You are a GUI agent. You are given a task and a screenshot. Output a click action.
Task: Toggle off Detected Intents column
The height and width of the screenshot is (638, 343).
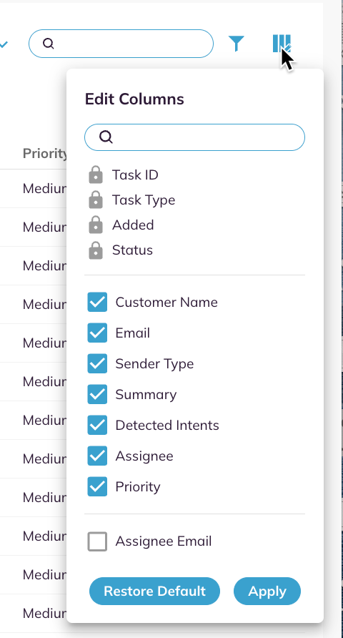pos(97,425)
